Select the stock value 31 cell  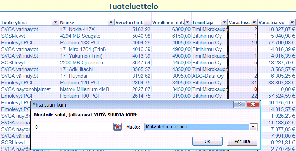pyautogui.click(x=243, y=83)
